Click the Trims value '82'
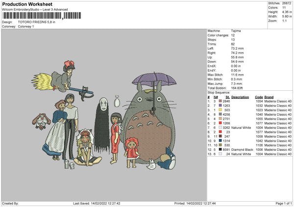This screenshot has height=207, width=294. 233,44
